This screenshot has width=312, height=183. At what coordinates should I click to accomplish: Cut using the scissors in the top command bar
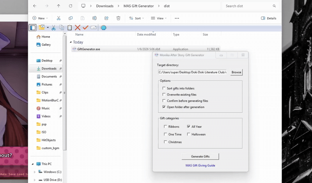[58, 18]
